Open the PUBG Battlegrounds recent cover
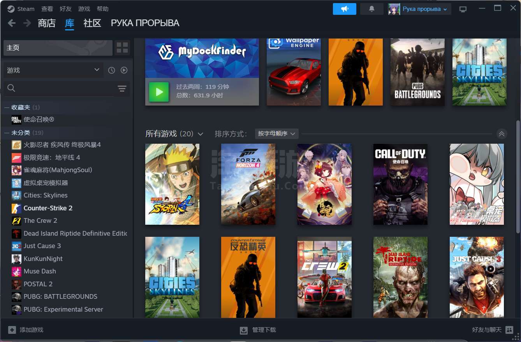The width and height of the screenshot is (521, 342). pyautogui.click(x=417, y=72)
